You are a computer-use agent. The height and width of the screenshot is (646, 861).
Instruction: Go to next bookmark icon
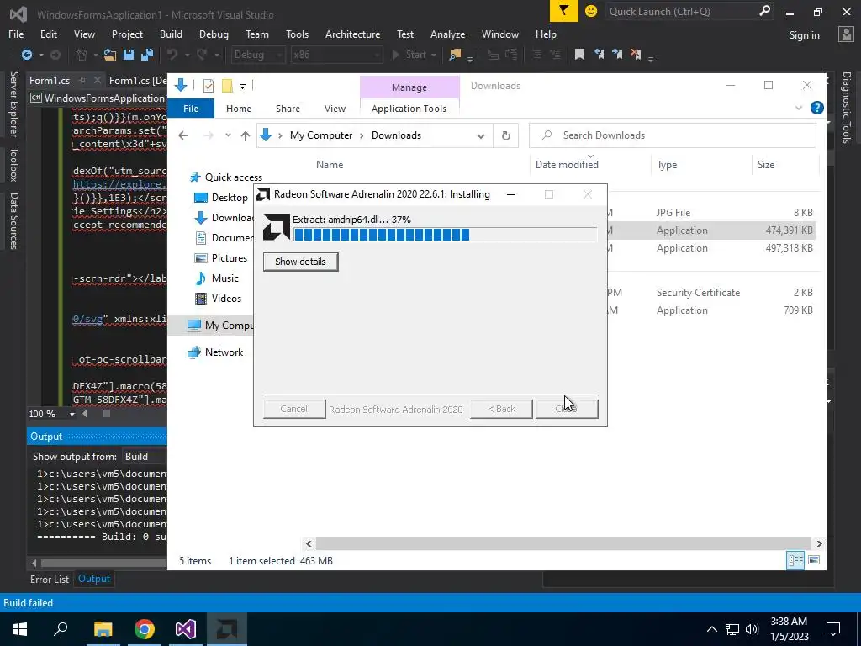click(617, 55)
